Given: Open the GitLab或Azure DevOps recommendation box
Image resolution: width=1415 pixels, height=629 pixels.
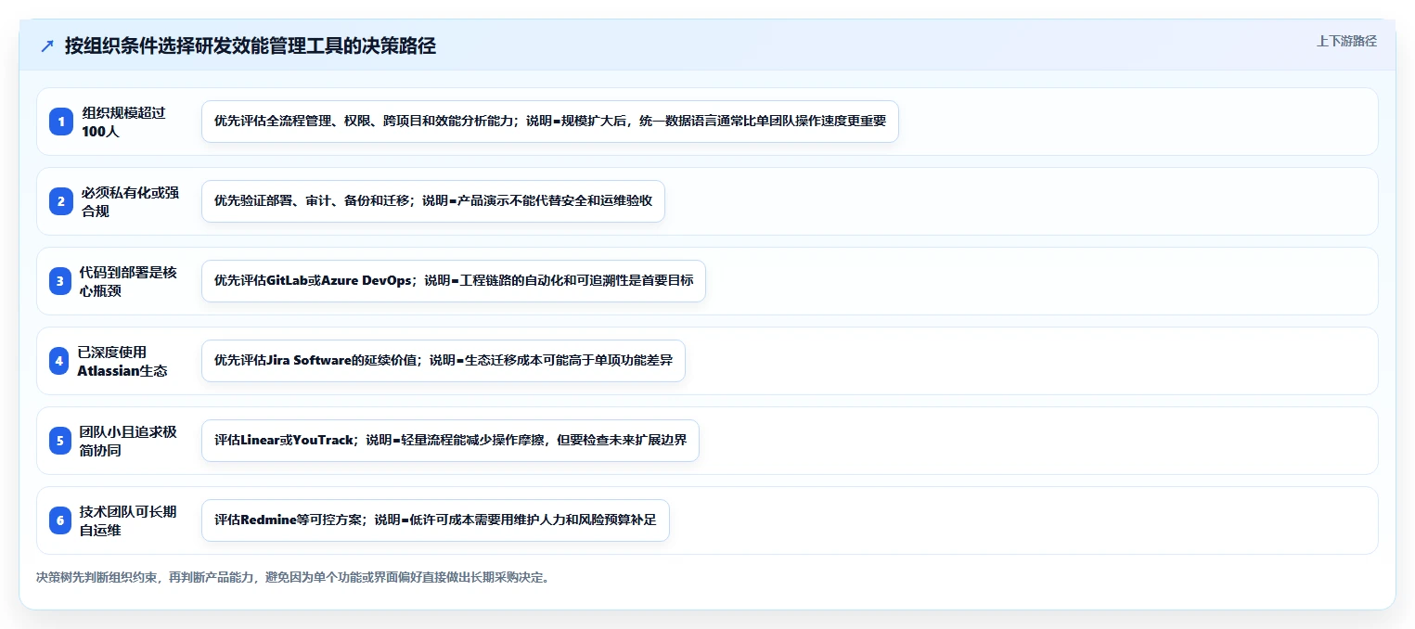Looking at the screenshot, I should coord(454,281).
